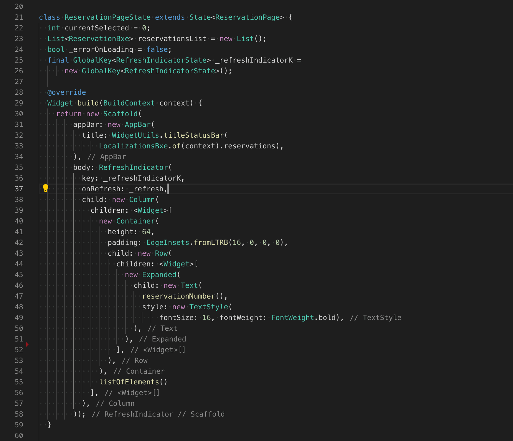Open the quick fix lightbulb on line 37
513x441 pixels.
(45, 188)
